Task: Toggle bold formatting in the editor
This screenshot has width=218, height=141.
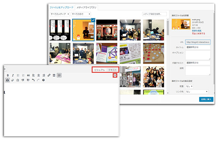Action: 8,75
